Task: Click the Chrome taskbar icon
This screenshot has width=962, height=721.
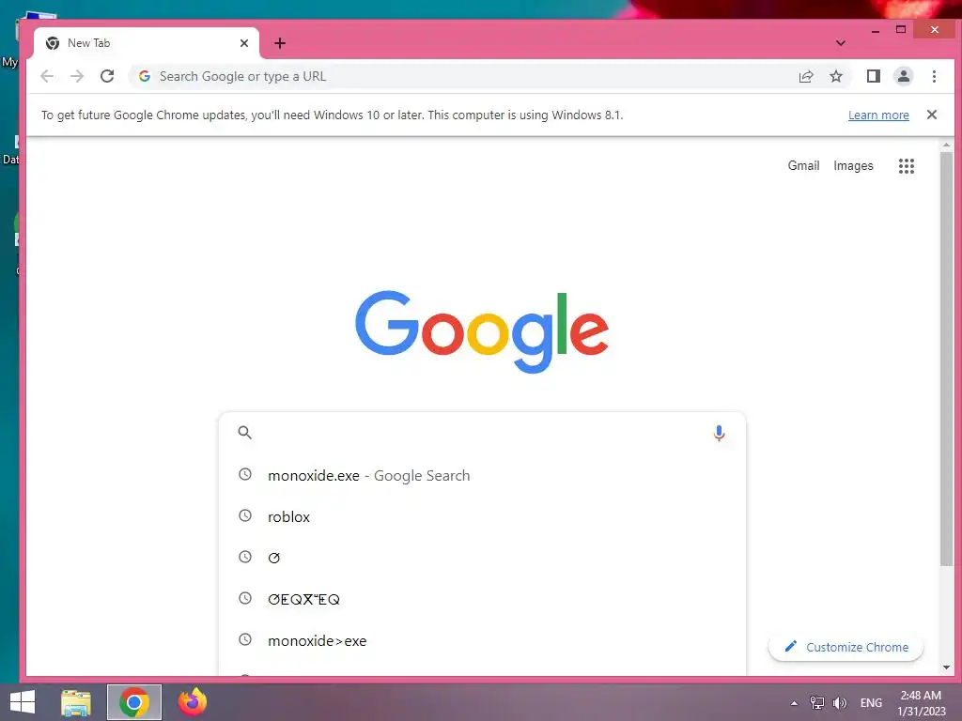Action: 134,702
